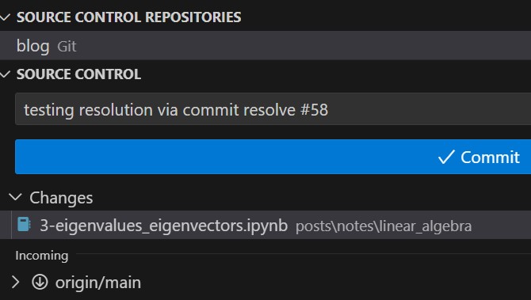The image size is (531, 300).
Task: Click the blog repository name text
Action: 32,46
